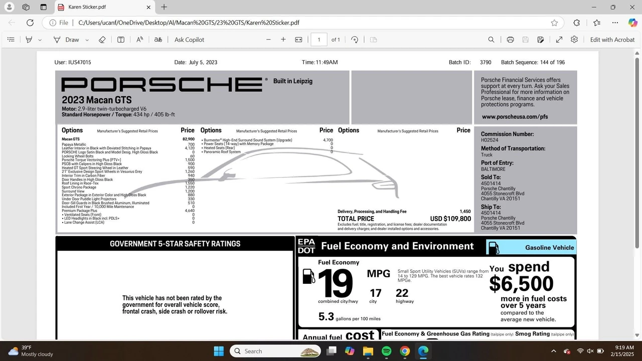
Task: Click the Papaya Metallic option row
Action: click(128, 144)
